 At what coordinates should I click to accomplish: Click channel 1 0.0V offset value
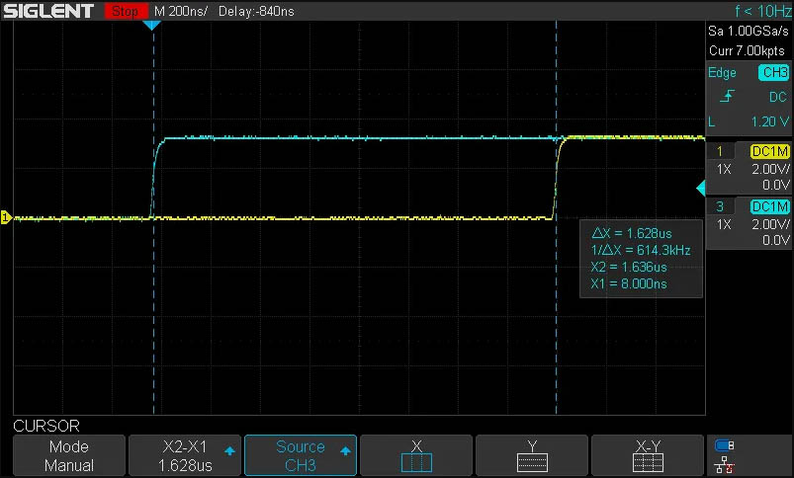click(776, 185)
